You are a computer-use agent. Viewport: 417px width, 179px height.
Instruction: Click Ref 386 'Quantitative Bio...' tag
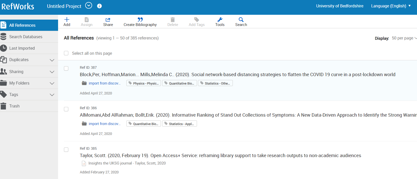[x=144, y=124]
